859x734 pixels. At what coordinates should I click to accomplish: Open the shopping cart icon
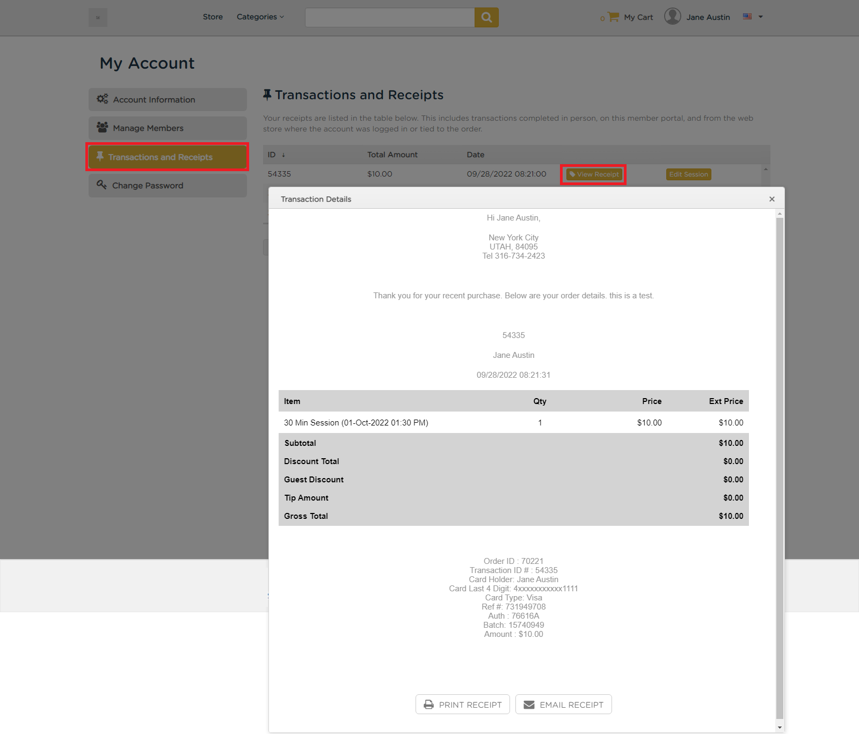pos(614,17)
